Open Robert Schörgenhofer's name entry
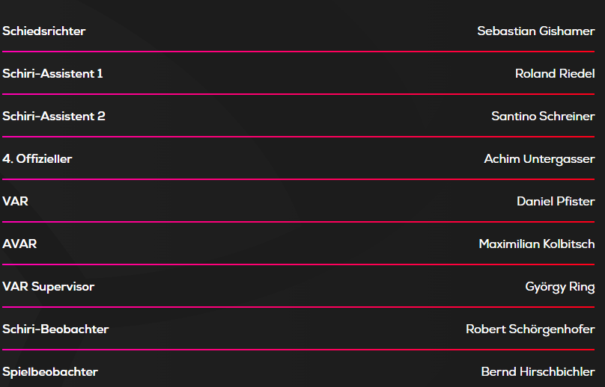Image resolution: width=605 pixels, height=387 pixels. tap(530, 329)
